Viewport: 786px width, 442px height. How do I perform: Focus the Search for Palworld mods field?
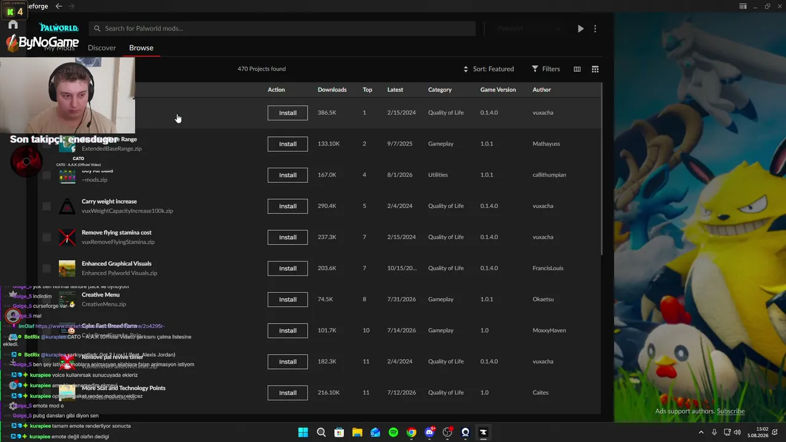pos(282,28)
